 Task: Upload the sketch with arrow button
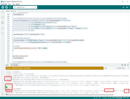point(7,7)
